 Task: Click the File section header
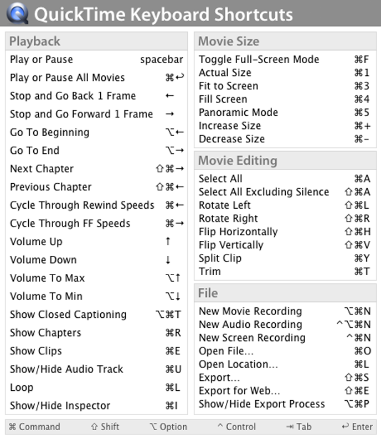208,293
